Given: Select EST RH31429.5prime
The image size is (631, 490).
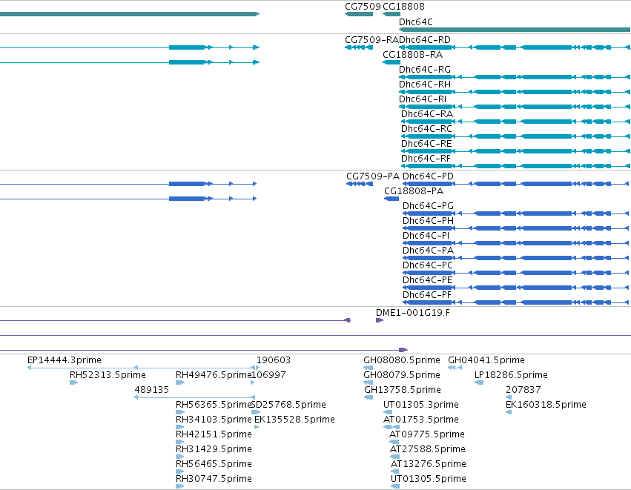Looking at the screenshot, I should click(214, 449).
